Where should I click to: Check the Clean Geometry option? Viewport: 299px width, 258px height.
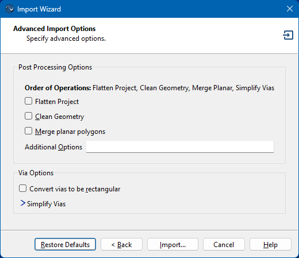(28, 116)
